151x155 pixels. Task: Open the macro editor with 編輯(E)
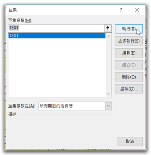click(129, 53)
